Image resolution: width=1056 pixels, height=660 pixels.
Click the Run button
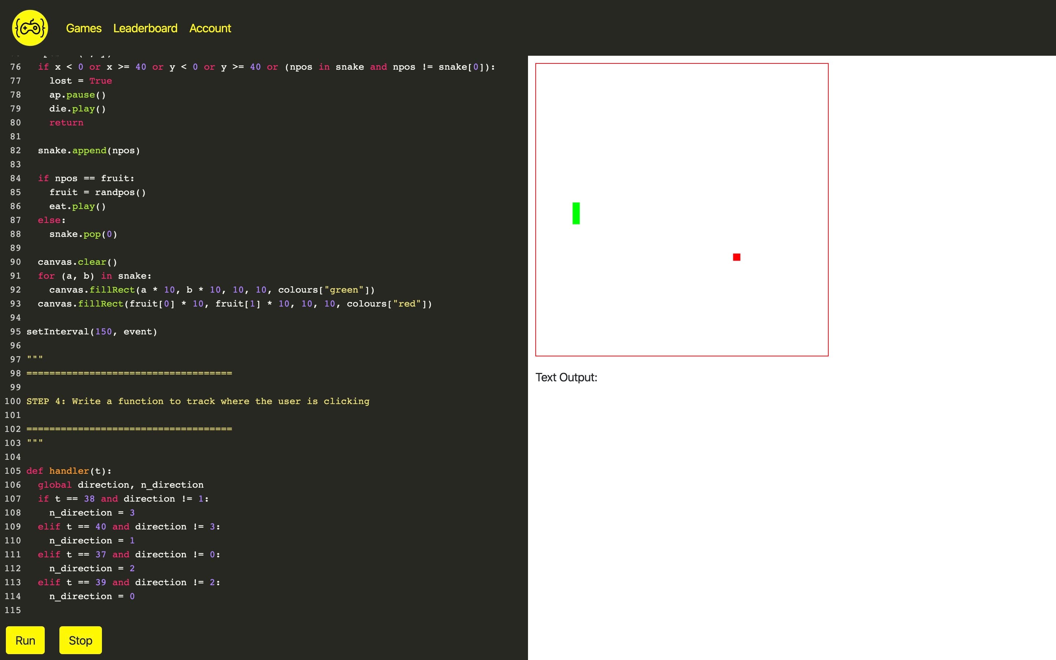(25, 640)
